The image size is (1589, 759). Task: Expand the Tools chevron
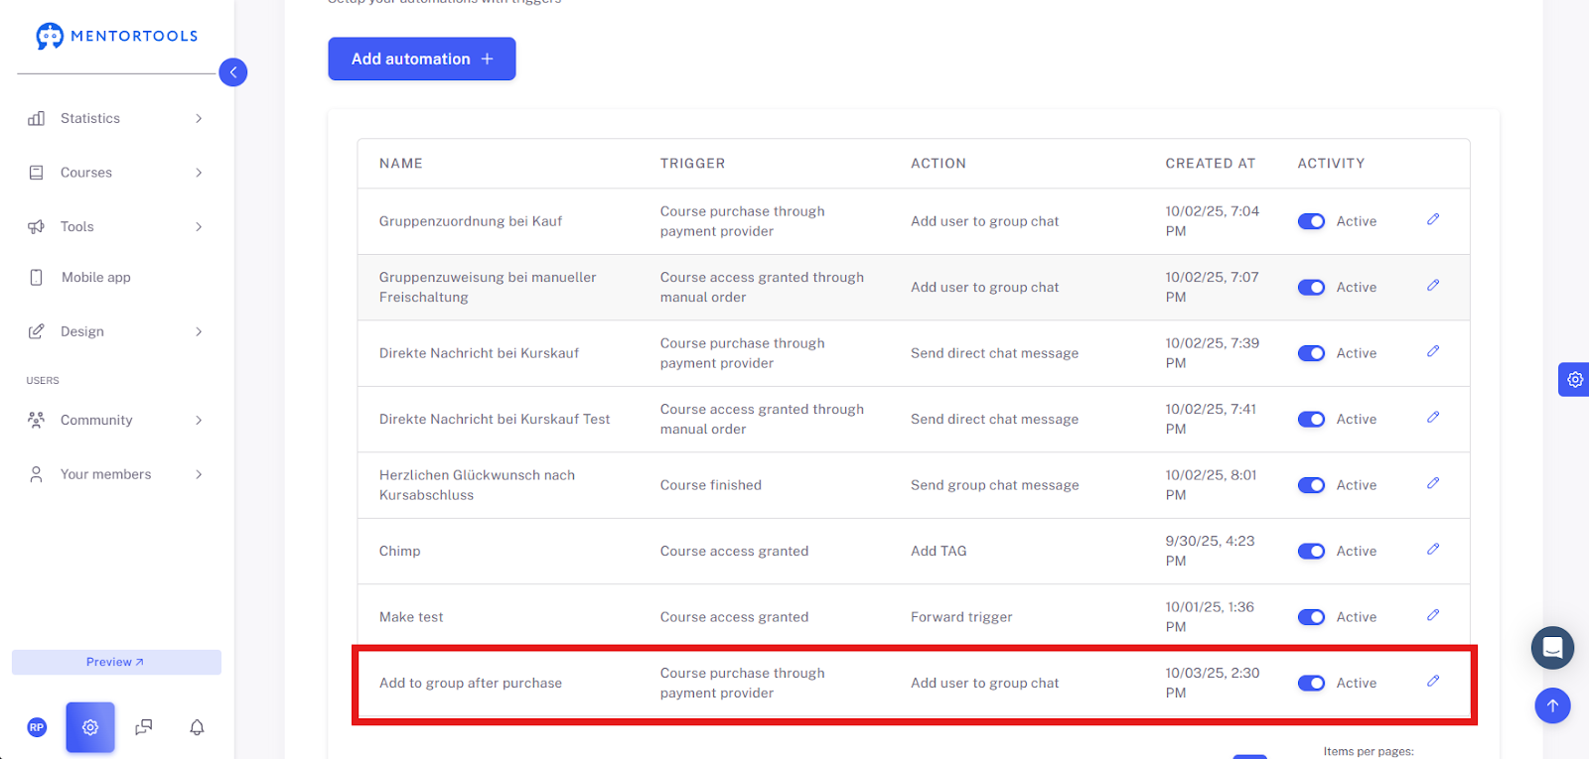(x=199, y=227)
